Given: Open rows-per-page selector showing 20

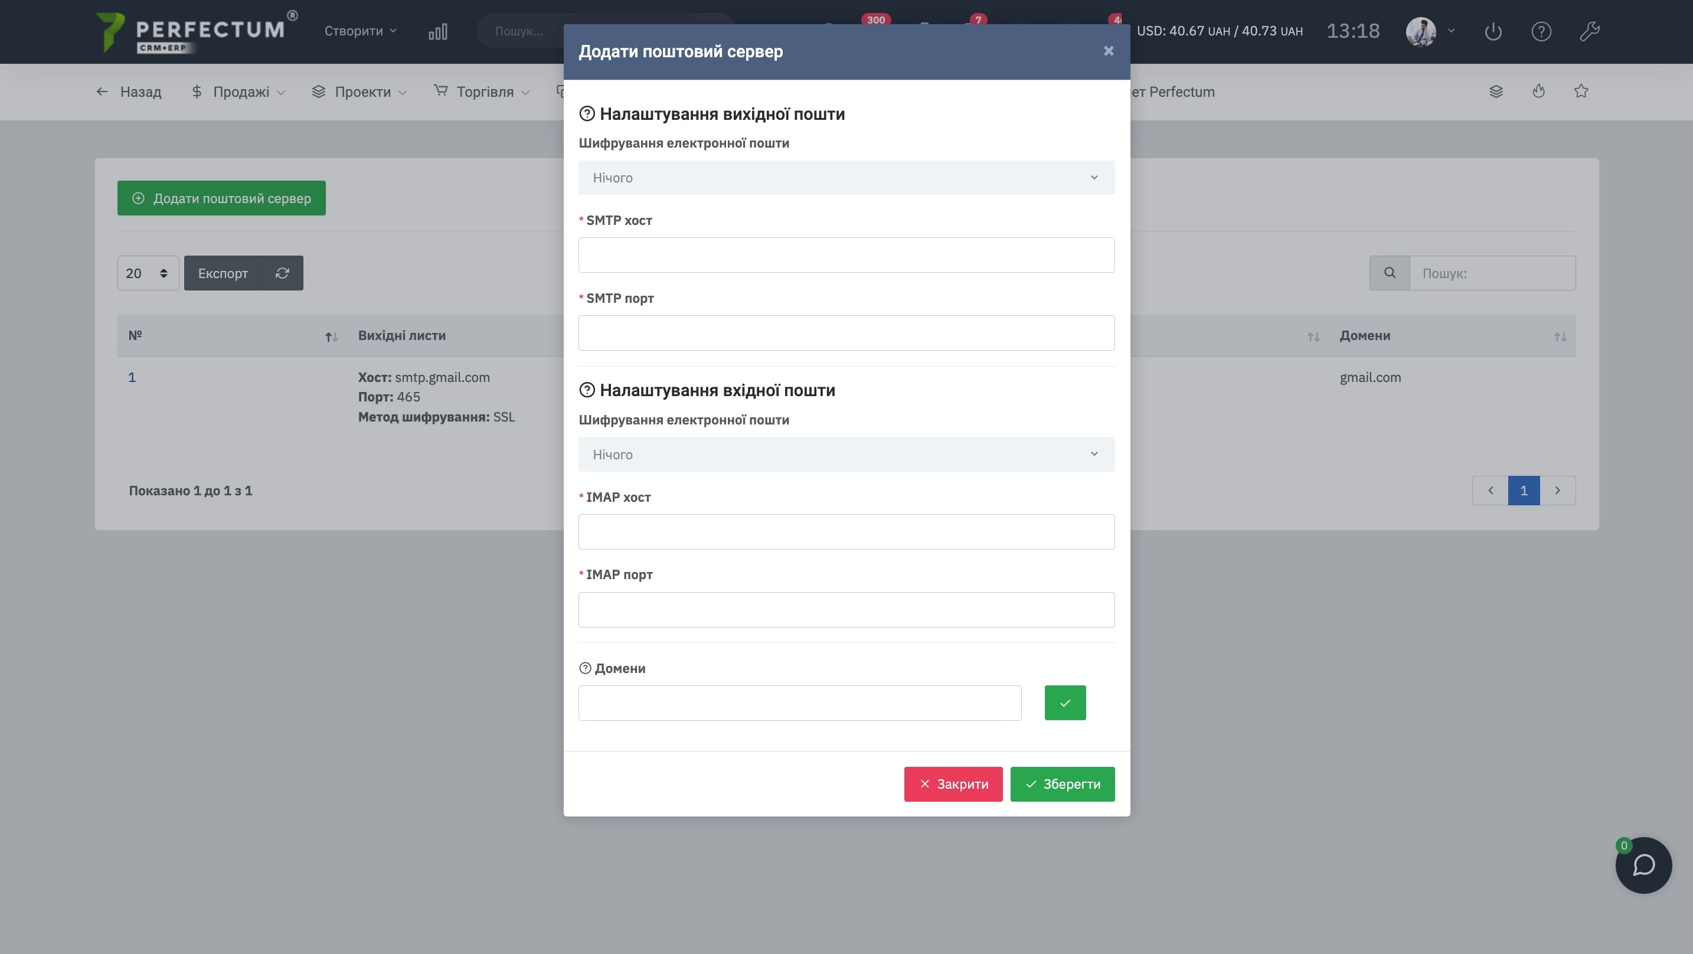Looking at the screenshot, I should coord(148,273).
